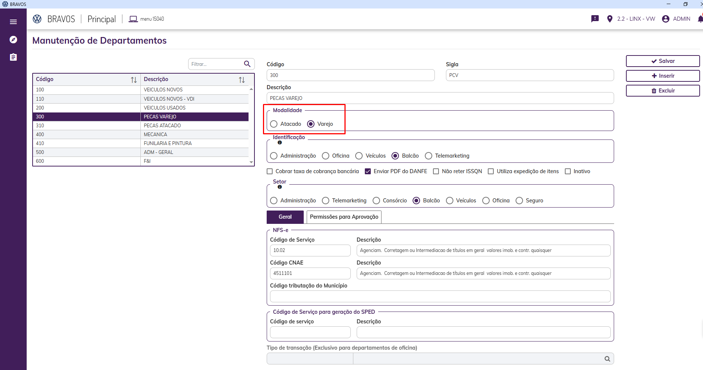This screenshot has width=703, height=370.
Task: Click the table scroll-down arrow
Action: (251, 162)
